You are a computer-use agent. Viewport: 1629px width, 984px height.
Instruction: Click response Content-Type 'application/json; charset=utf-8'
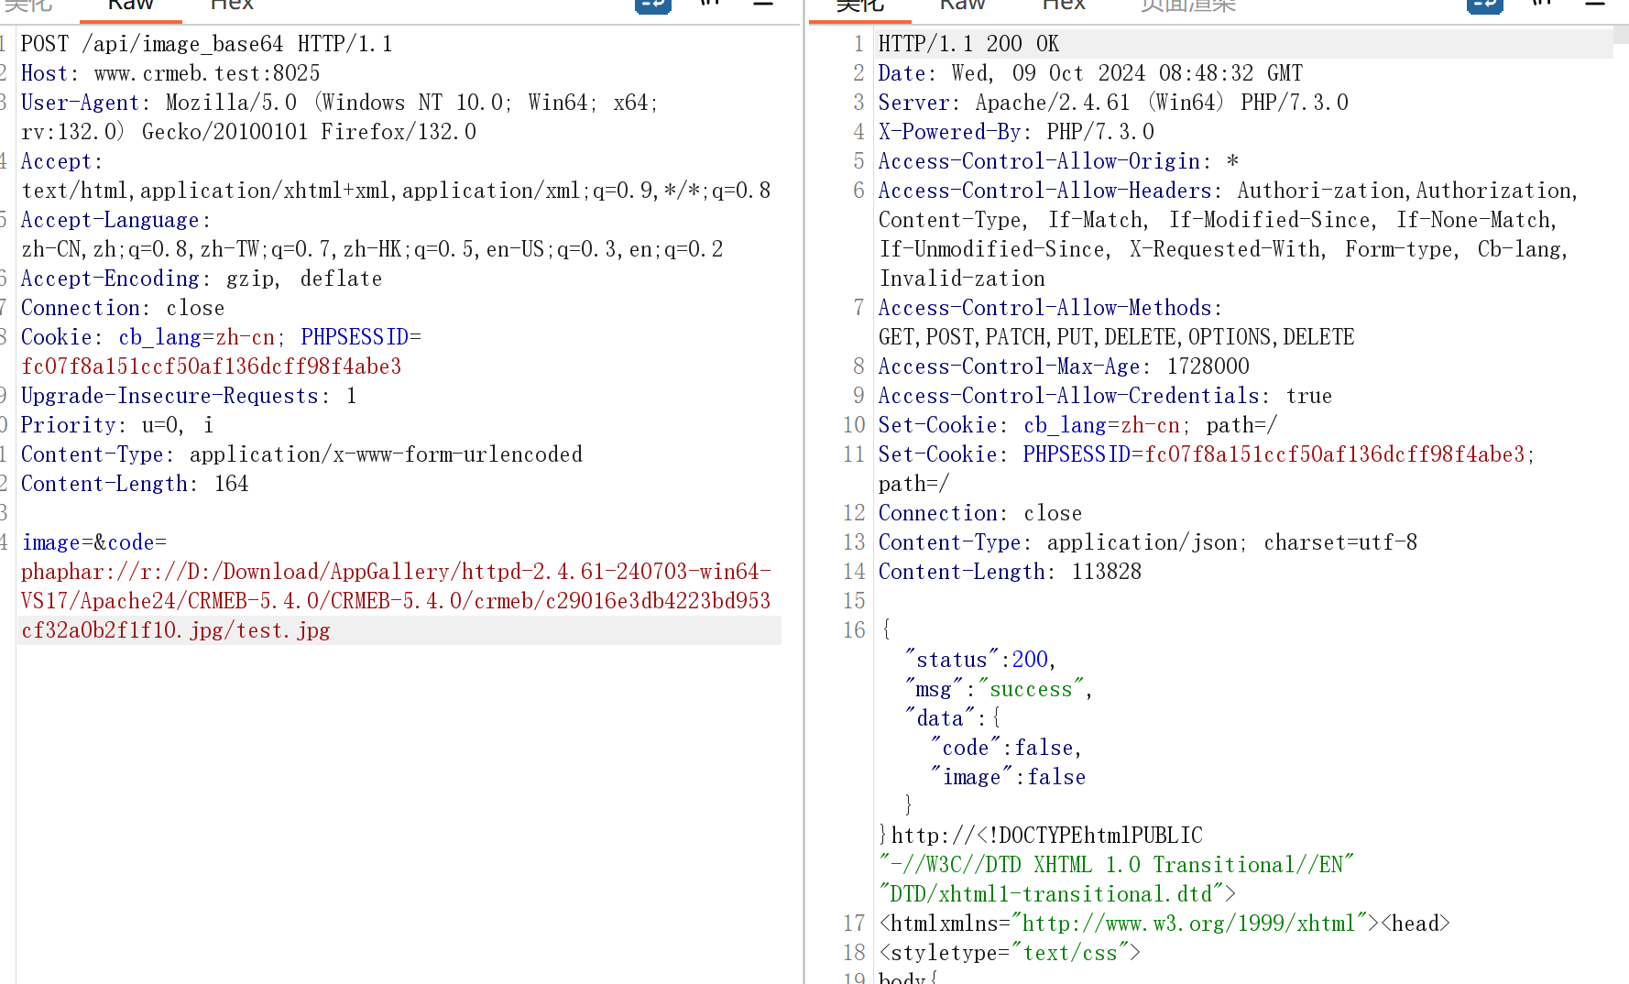tap(1232, 542)
